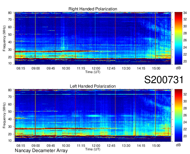Click the 14:15 time tick under Left Handed plot

[141, 146]
